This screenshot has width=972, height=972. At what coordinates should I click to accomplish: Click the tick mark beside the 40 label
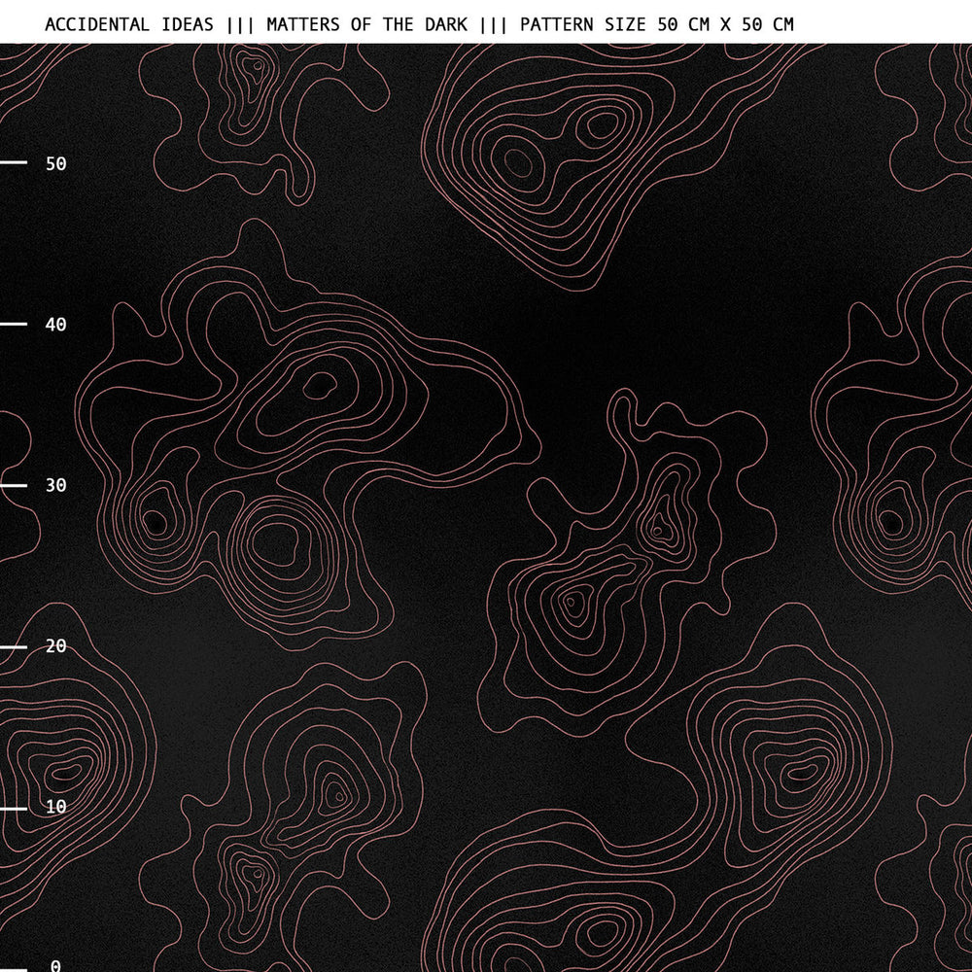[x=14, y=325]
